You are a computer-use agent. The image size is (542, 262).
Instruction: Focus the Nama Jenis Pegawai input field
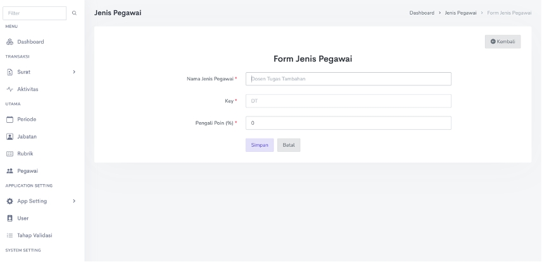pos(348,79)
